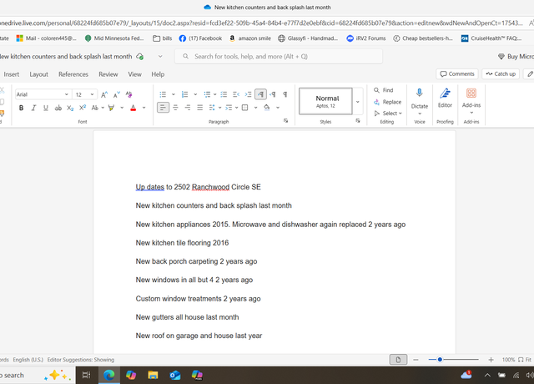Click the OneDrive tray icon

coord(466,375)
